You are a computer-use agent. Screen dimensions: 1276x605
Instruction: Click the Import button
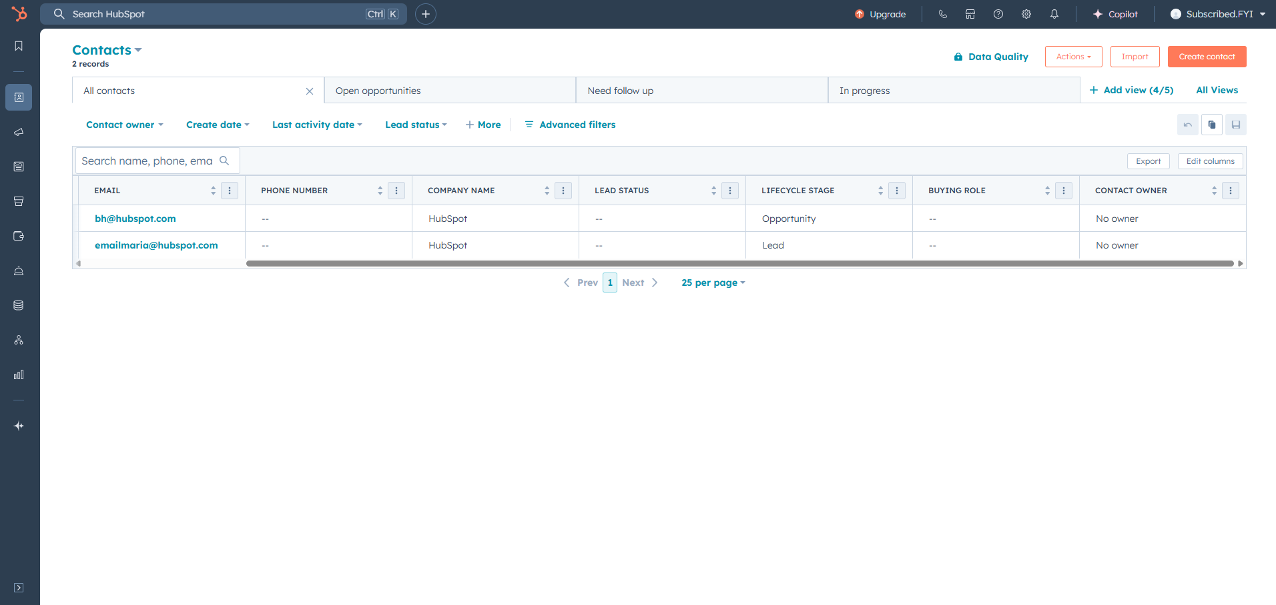click(1135, 57)
